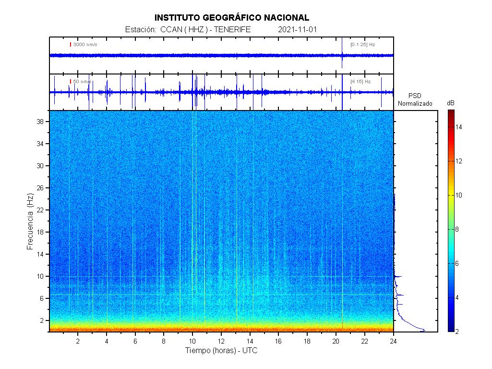
Task: Click the time axis tick label 2
Action: [x=78, y=341]
